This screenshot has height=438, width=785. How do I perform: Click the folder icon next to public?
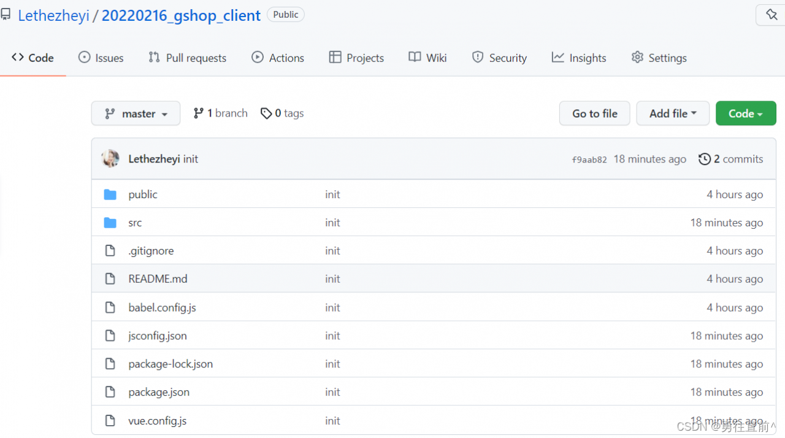(110, 194)
